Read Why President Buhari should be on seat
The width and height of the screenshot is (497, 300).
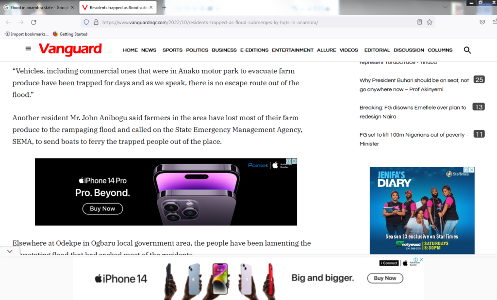pos(414,85)
